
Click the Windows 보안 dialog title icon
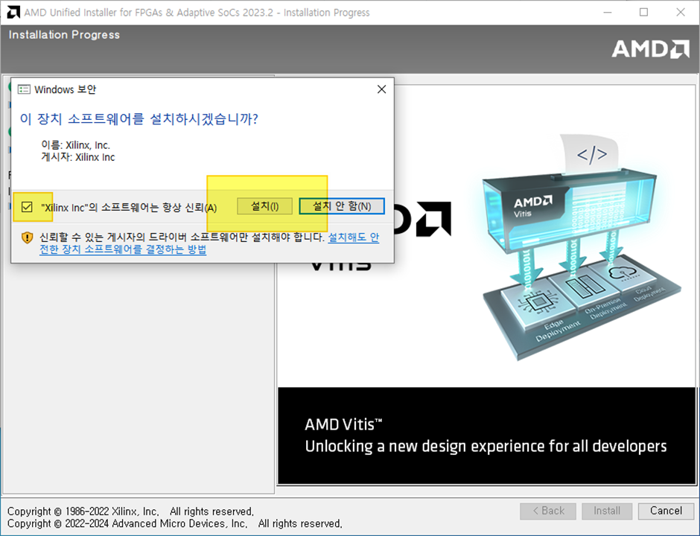24,89
